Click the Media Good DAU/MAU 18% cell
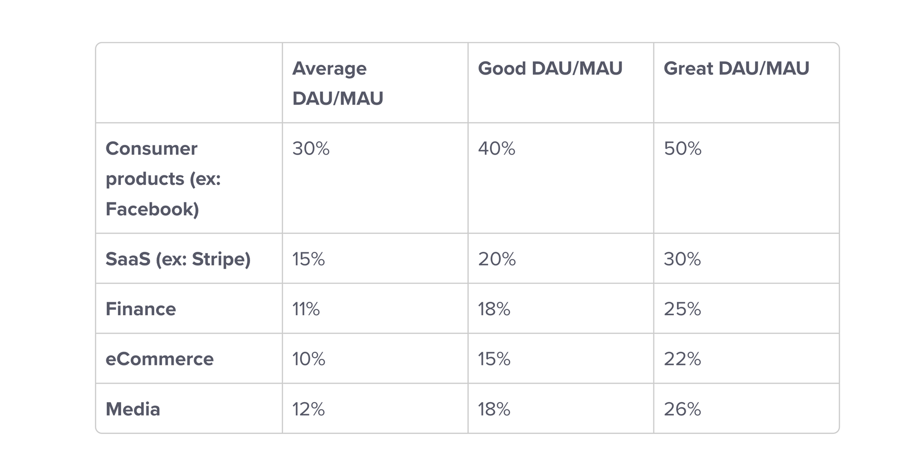This screenshot has width=921, height=467. tap(494, 409)
